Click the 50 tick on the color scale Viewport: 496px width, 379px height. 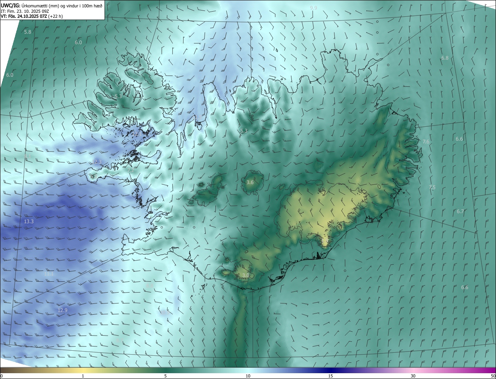click(x=493, y=376)
